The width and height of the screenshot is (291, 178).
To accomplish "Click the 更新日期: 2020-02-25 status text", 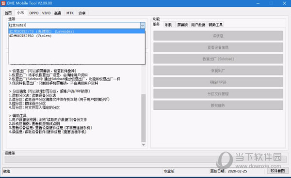I will (x=228, y=171).
